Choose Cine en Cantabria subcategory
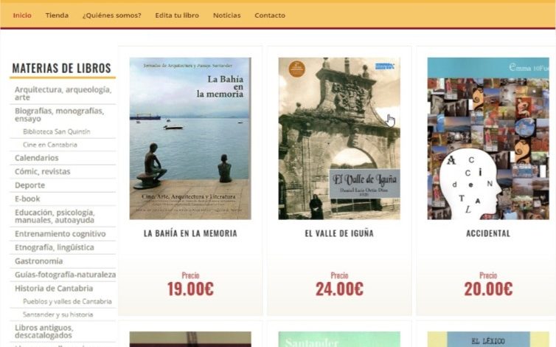The height and width of the screenshot is (347, 556). click(x=50, y=145)
